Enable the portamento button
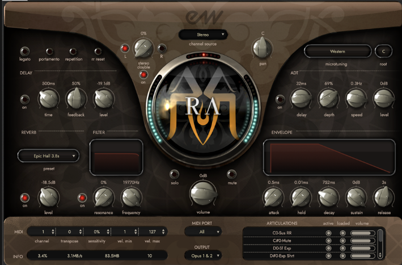402x265 pixels. pos(49,51)
